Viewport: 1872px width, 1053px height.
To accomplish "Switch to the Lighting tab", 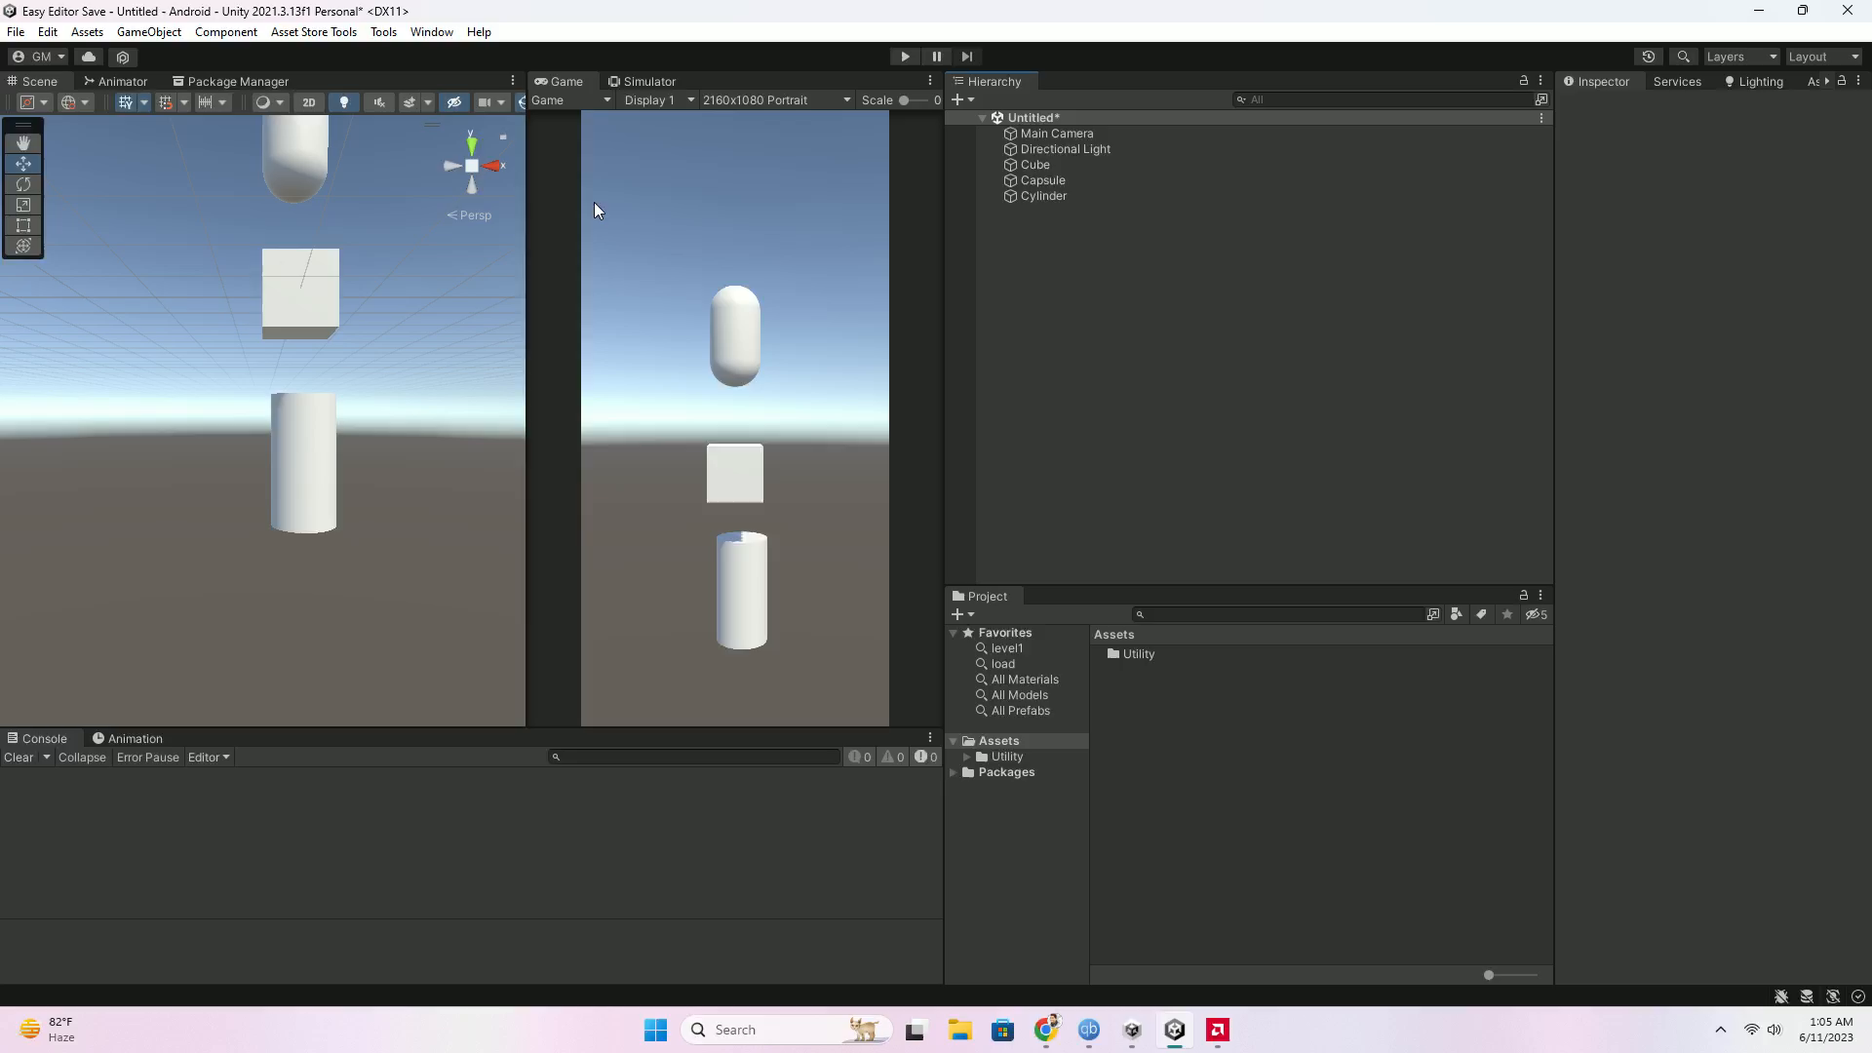I will coord(1753,81).
